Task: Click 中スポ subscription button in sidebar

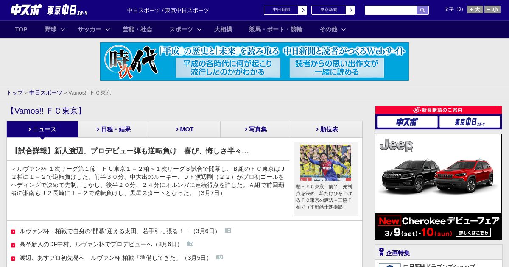Action: pos(407,122)
